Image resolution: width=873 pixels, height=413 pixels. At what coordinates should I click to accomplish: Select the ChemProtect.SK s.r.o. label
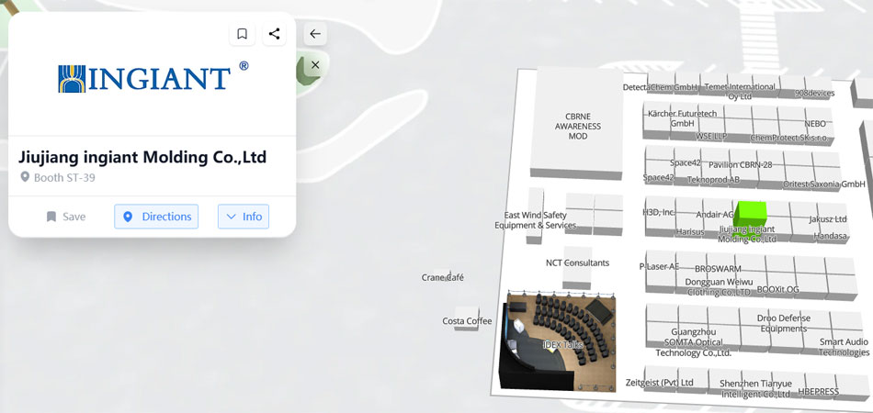point(789,138)
